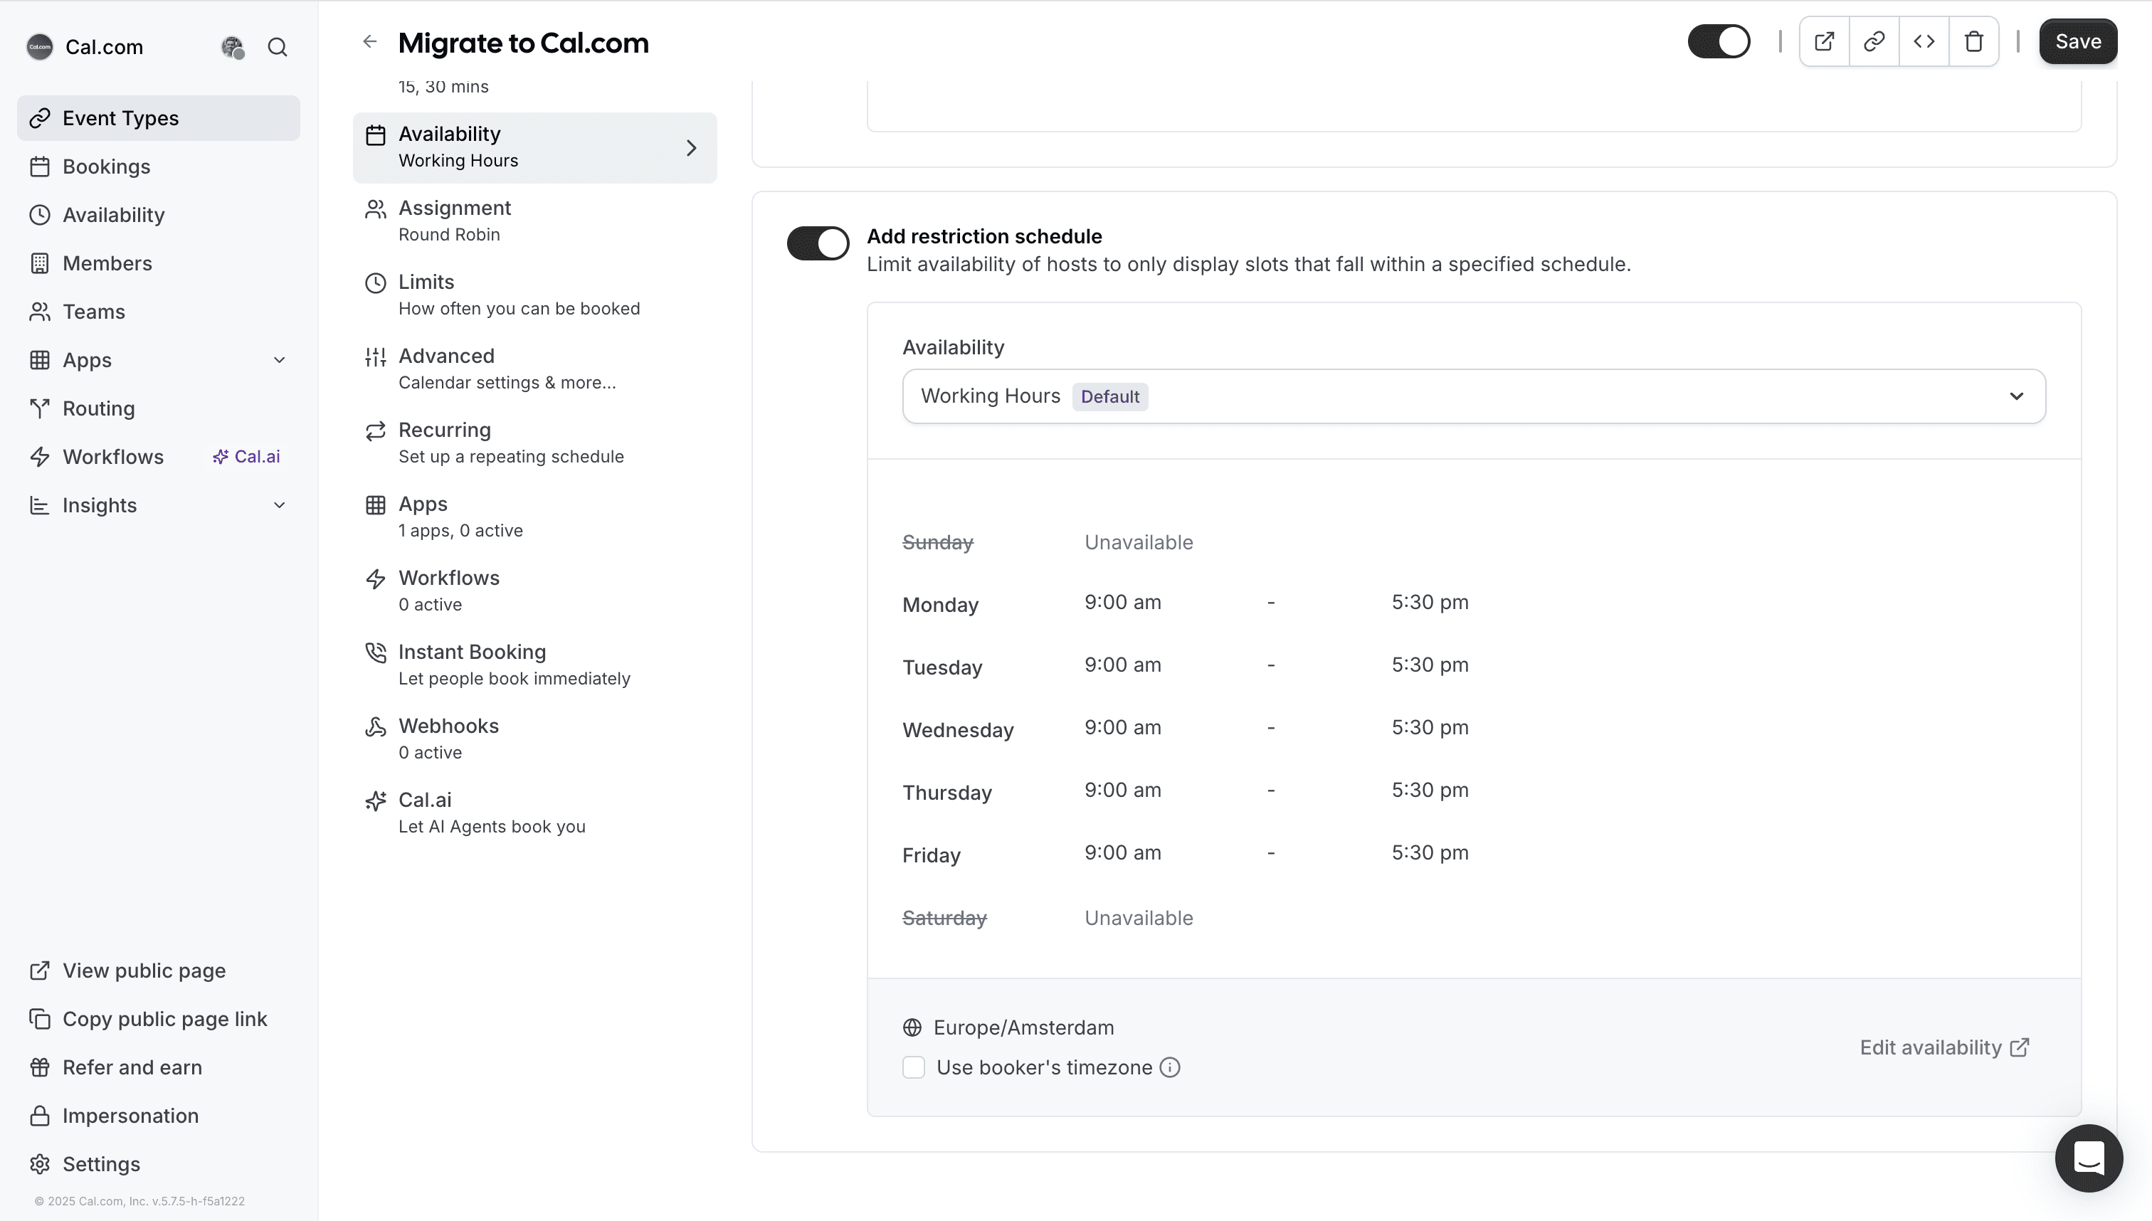Screen dimensions: 2152x1221
Task: Go back with the left arrow
Action: [x=370, y=41]
